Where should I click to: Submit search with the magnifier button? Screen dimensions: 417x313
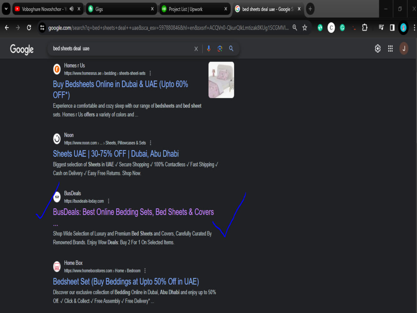click(231, 49)
